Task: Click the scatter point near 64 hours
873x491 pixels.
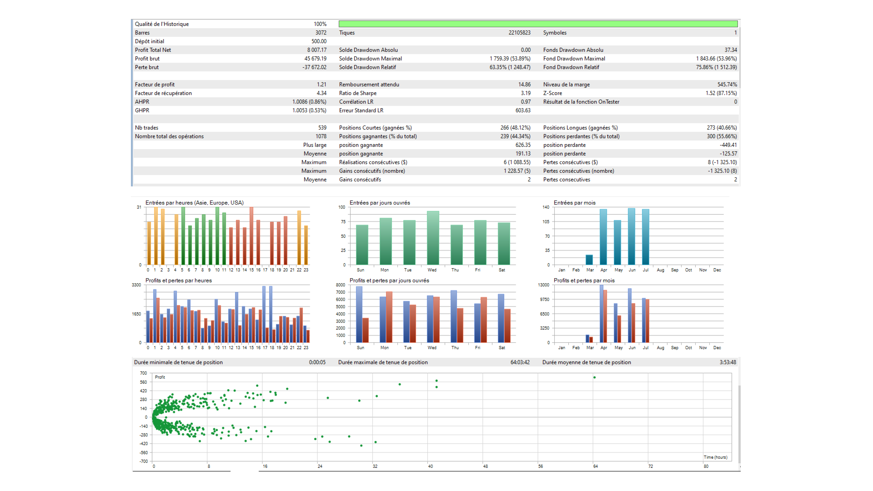Action: (594, 377)
